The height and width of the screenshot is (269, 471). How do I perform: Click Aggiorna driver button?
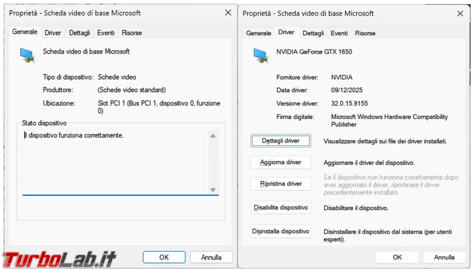pyautogui.click(x=281, y=162)
